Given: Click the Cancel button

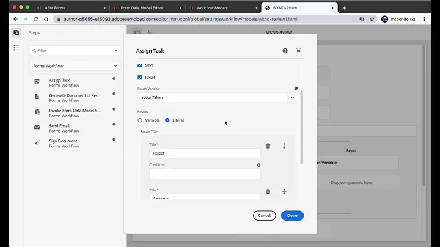Looking at the screenshot, I should coord(265,216).
